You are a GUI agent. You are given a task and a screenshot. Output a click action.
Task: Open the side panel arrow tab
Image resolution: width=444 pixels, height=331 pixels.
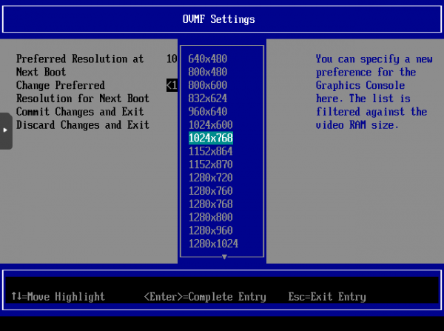pyautogui.click(x=6, y=130)
